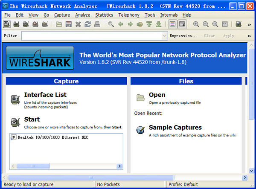Viewport: 256px width, 189px height.
Task: Open the interface list toolbar icon
Action: [x=7, y=24]
